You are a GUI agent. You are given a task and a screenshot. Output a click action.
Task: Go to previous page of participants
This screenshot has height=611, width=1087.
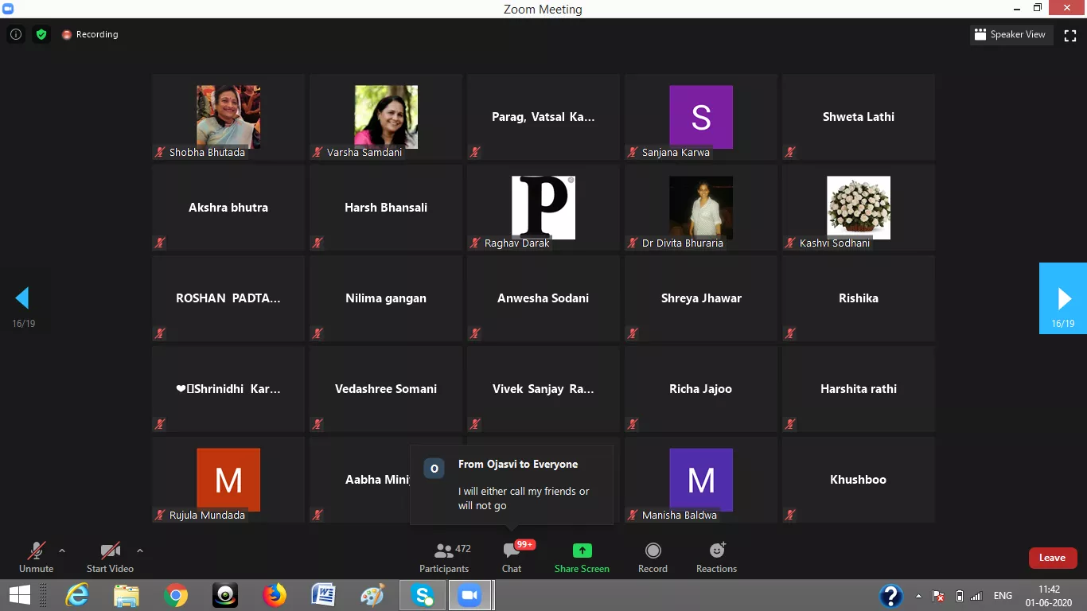click(22, 298)
